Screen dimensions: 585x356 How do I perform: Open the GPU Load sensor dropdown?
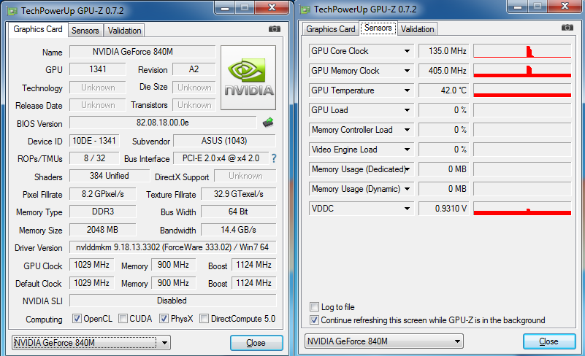407,110
